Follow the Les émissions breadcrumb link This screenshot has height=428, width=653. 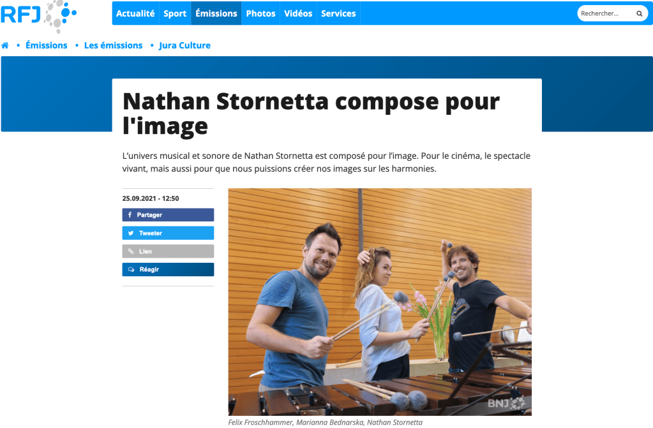pyautogui.click(x=113, y=45)
